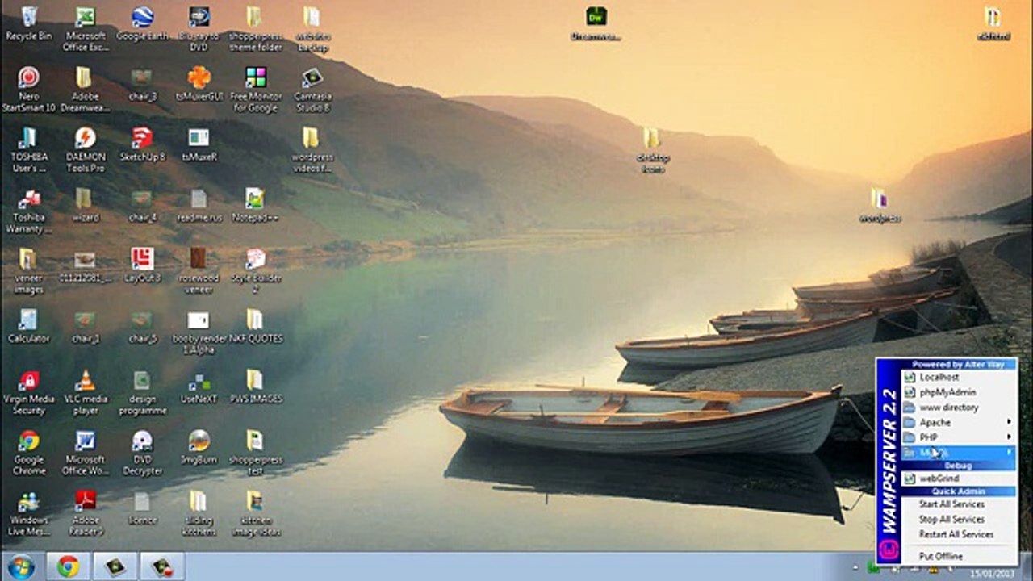The height and width of the screenshot is (581, 1033).
Task: Open the Camtasia Studio taskbar button
Action: [115, 566]
